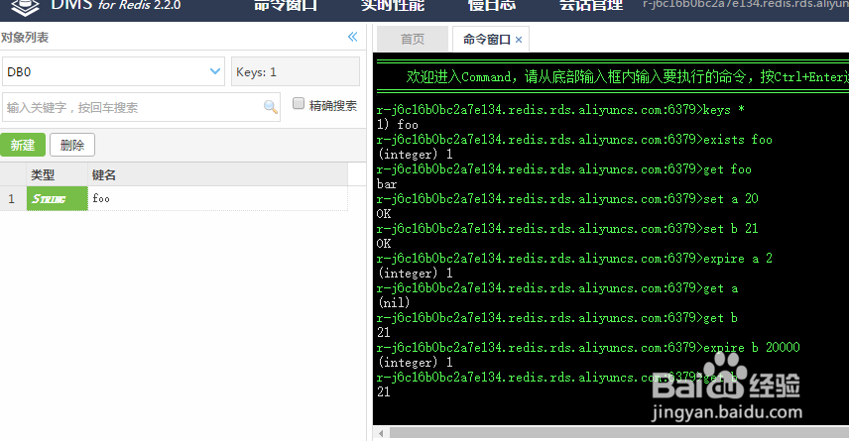The width and height of the screenshot is (849, 441).
Task: Click the 'set b 21' command line
Action: [567, 229]
